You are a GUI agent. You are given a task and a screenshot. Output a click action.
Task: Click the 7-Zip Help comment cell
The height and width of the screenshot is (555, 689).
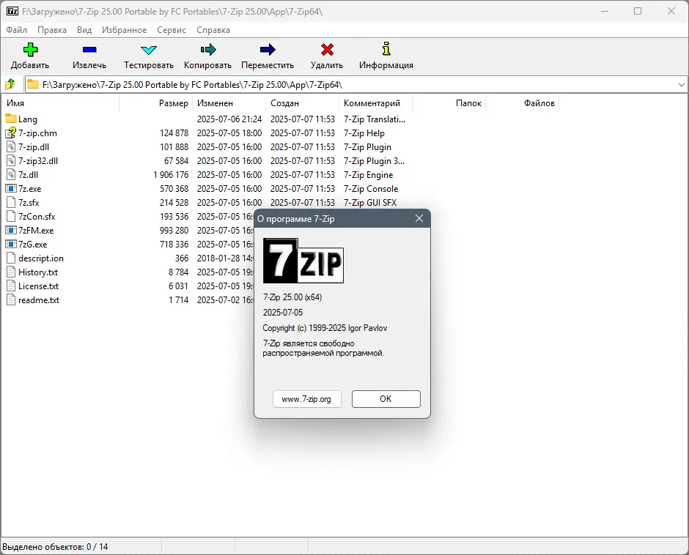pos(364,133)
